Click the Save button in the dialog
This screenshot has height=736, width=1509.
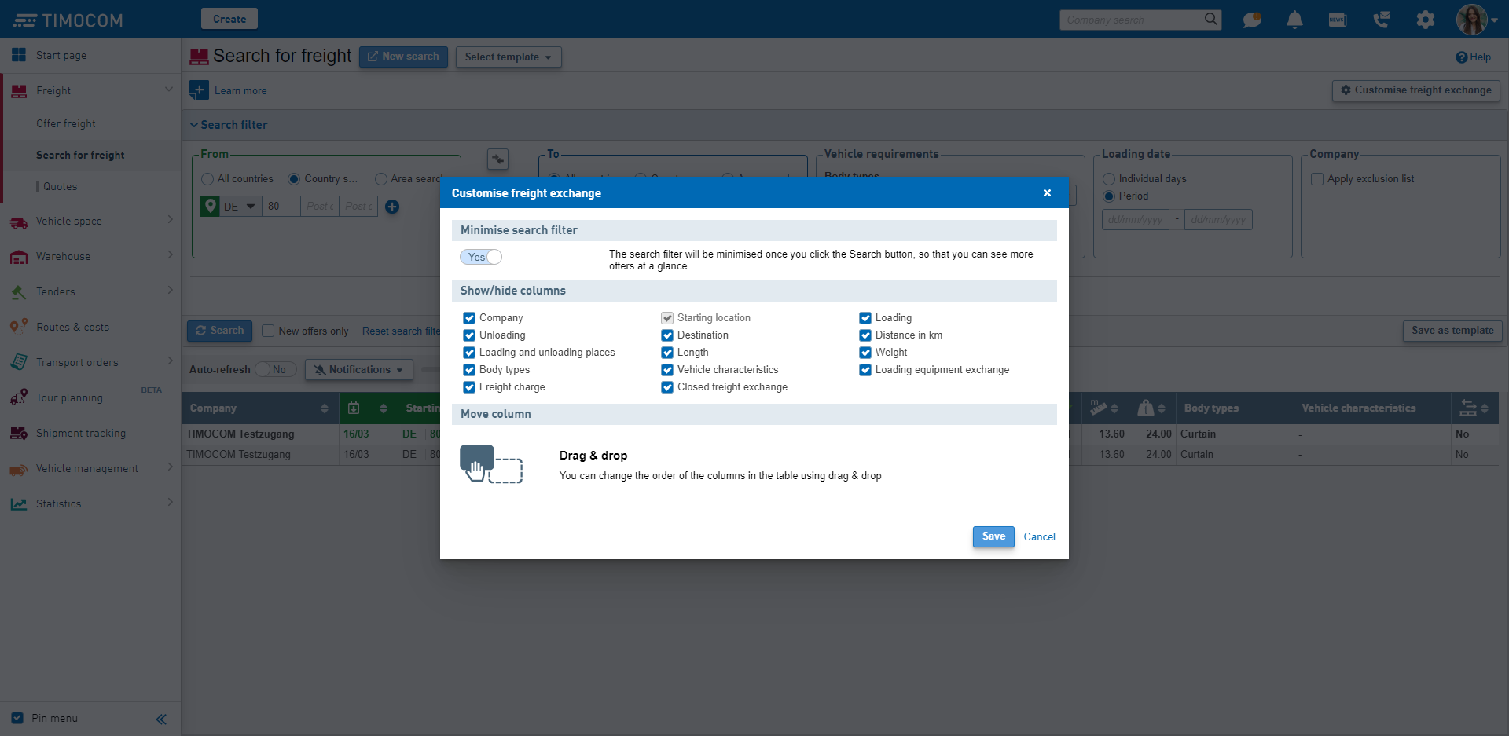[x=993, y=536]
